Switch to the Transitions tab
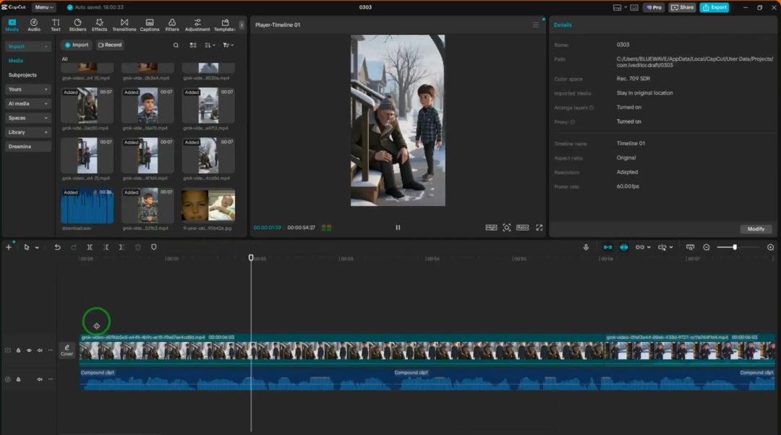The width and height of the screenshot is (781, 435). (x=124, y=25)
